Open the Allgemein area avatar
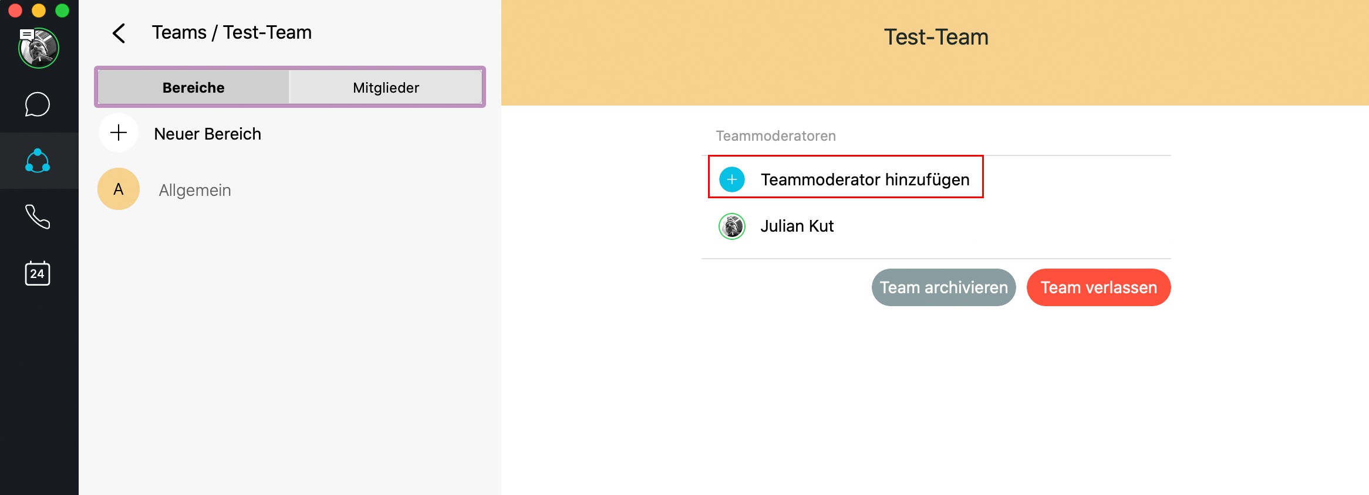 click(119, 189)
